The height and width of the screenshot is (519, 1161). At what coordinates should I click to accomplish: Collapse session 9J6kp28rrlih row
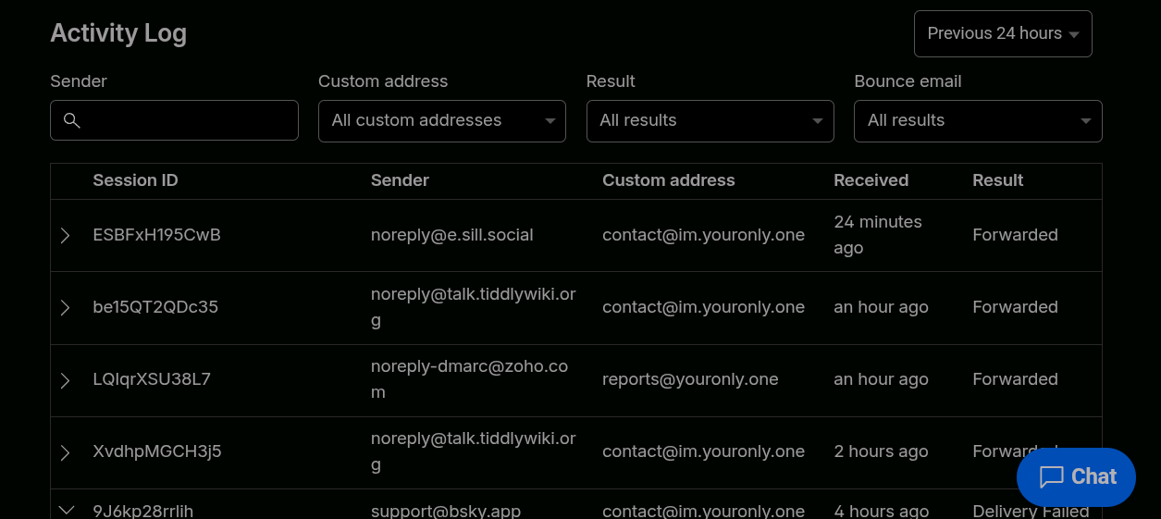(x=66, y=510)
